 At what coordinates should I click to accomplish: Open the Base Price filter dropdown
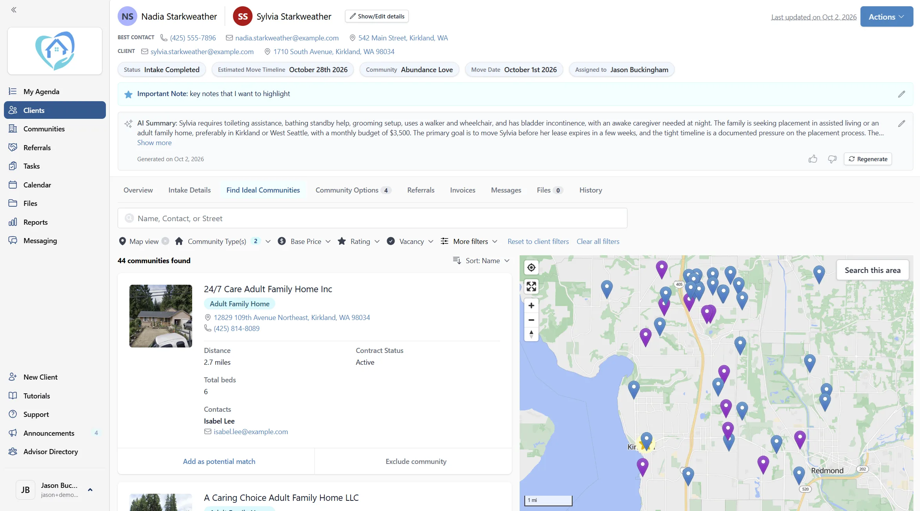(304, 241)
